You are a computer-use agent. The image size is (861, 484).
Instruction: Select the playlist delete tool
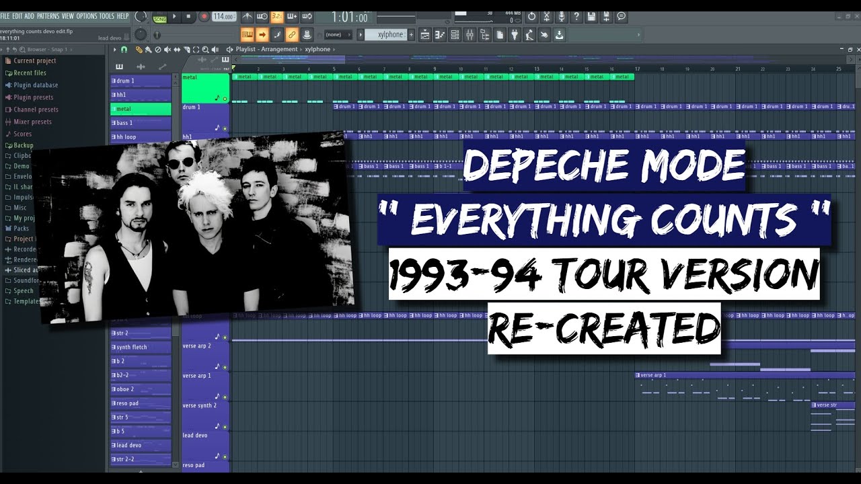coord(158,49)
